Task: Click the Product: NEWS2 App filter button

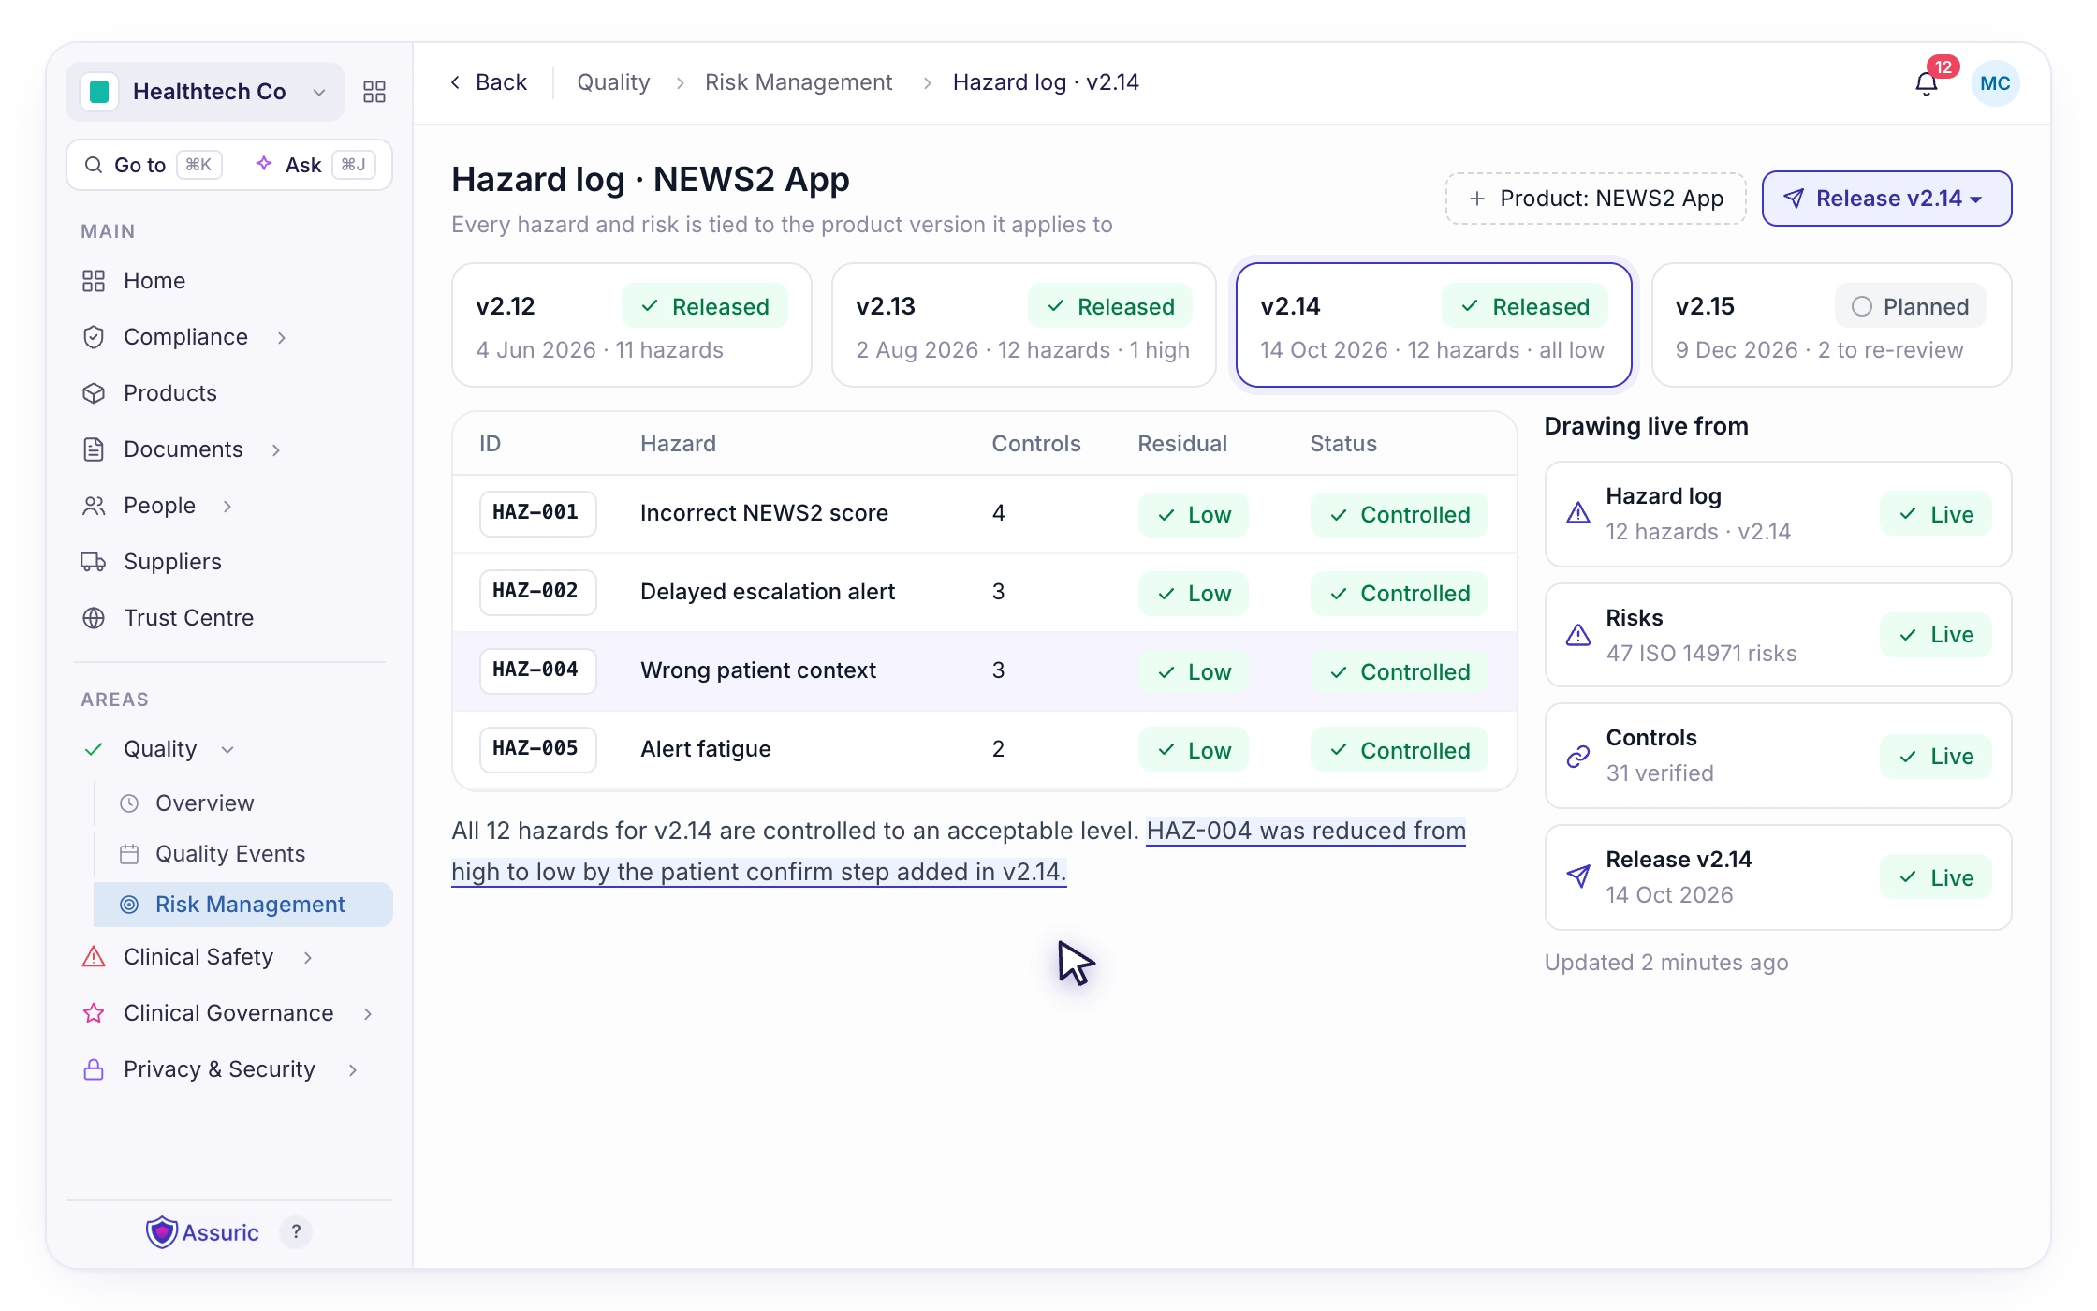Action: click(1595, 199)
